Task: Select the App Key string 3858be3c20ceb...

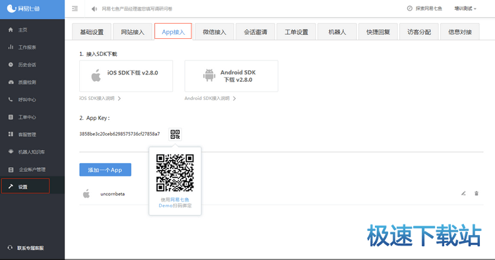Action: point(119,134)
